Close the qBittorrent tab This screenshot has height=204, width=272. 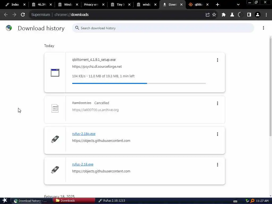coord(207,5)
